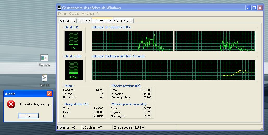Click the Mémoire physique (Ko) heading

(x=126, y=86)
